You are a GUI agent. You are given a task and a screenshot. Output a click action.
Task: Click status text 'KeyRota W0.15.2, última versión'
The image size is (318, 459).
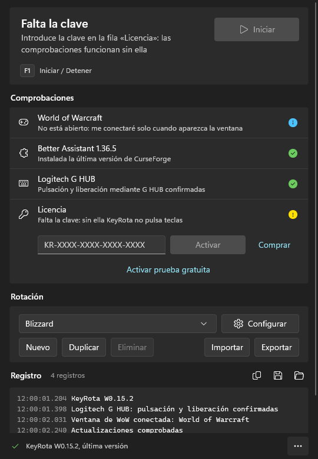(x=77, y=446)
